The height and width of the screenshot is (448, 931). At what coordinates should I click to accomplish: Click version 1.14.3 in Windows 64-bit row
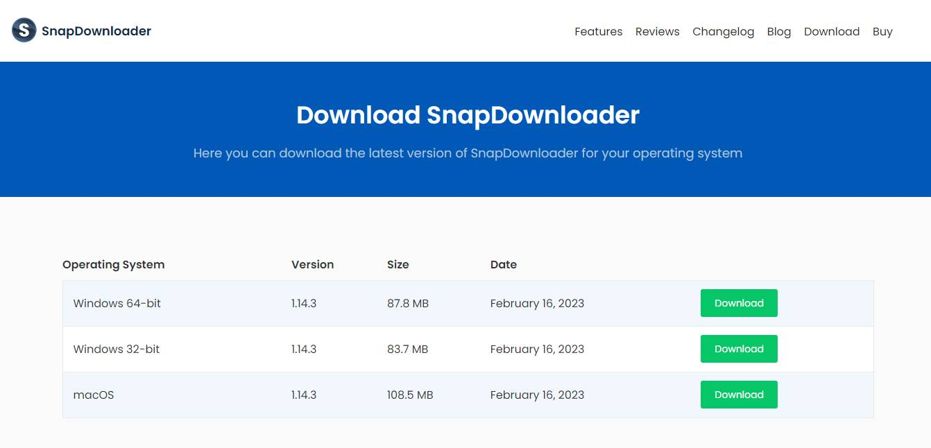[x=304, y=303]
